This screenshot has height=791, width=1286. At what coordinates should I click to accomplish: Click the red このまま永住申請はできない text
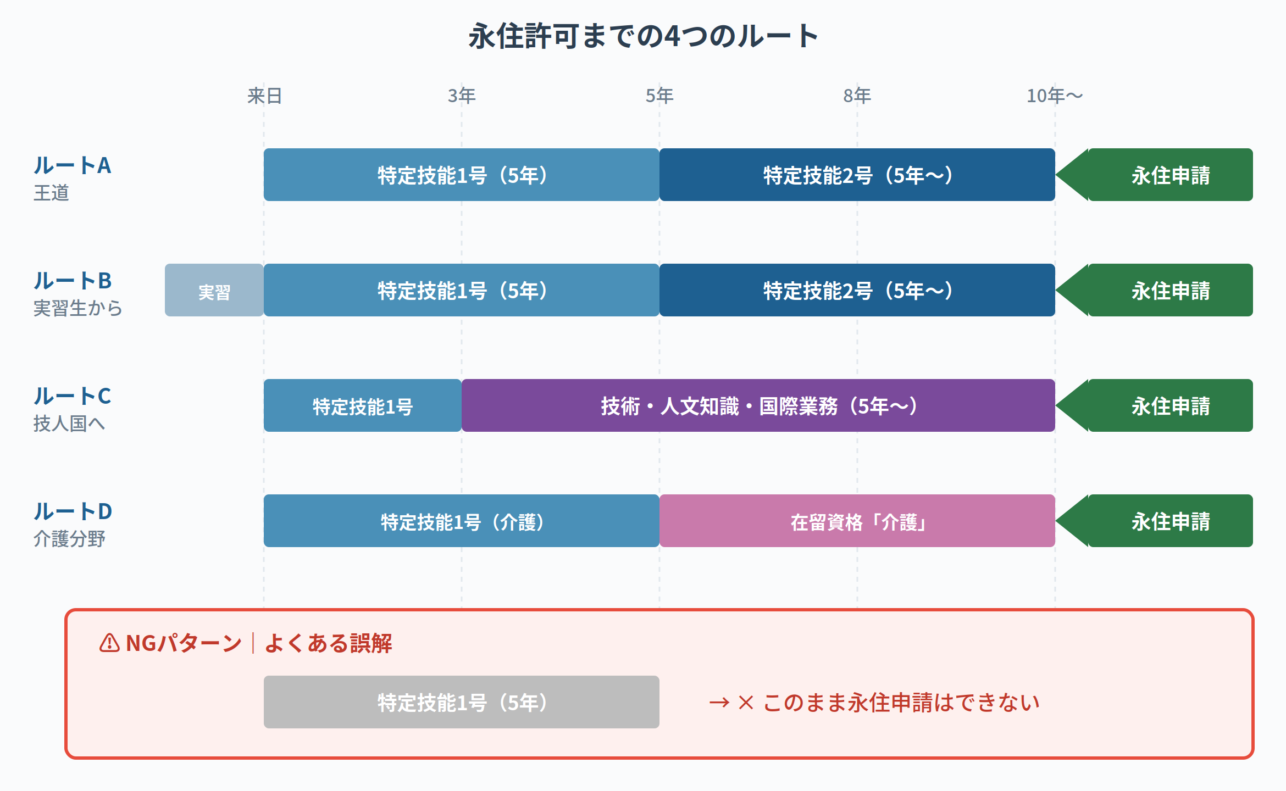(901, 703)
